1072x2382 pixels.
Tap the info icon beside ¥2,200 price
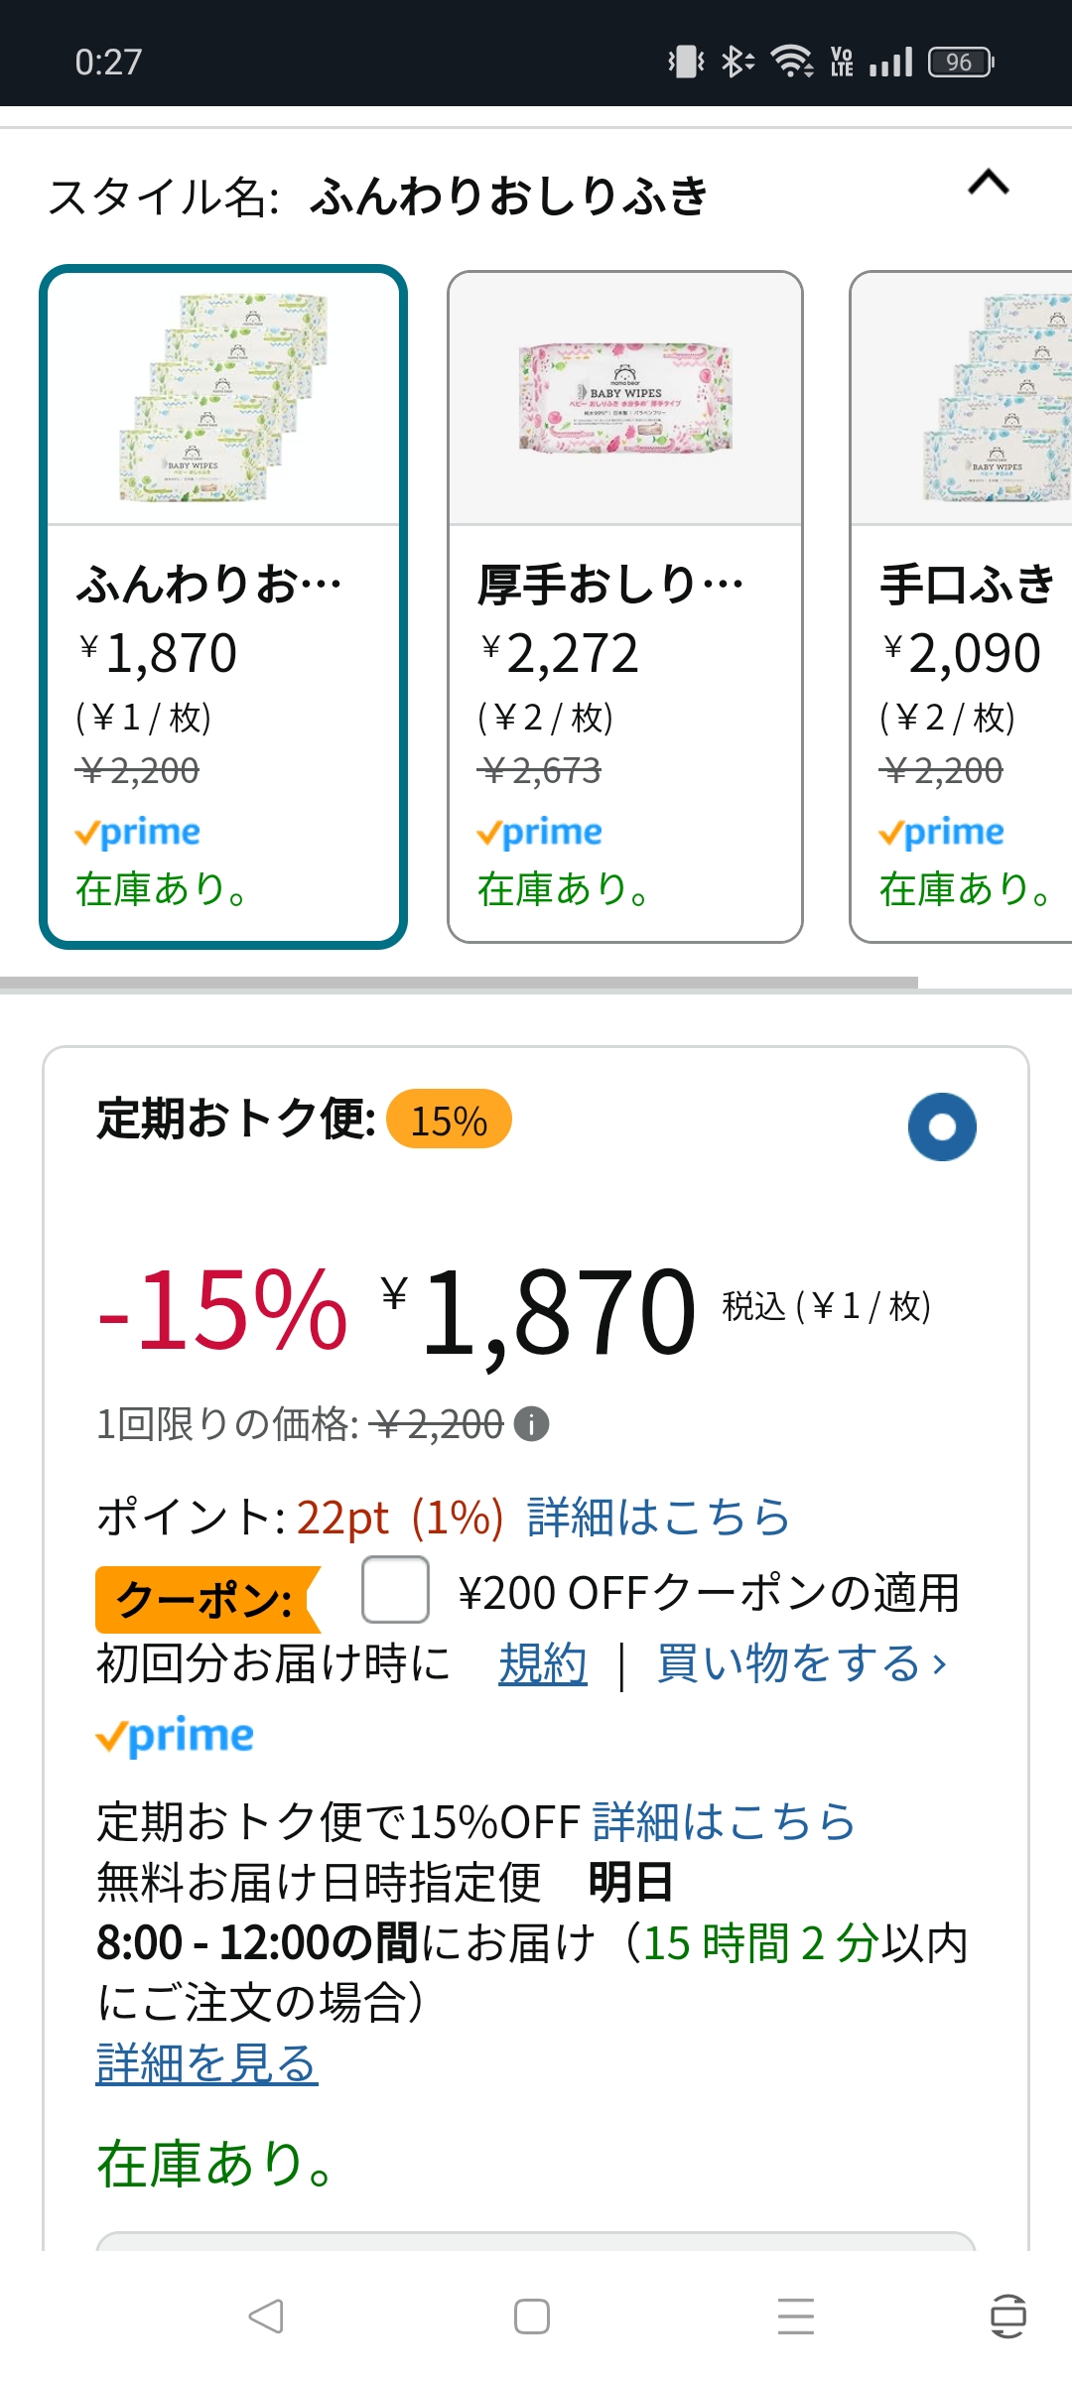(532, 1424)
